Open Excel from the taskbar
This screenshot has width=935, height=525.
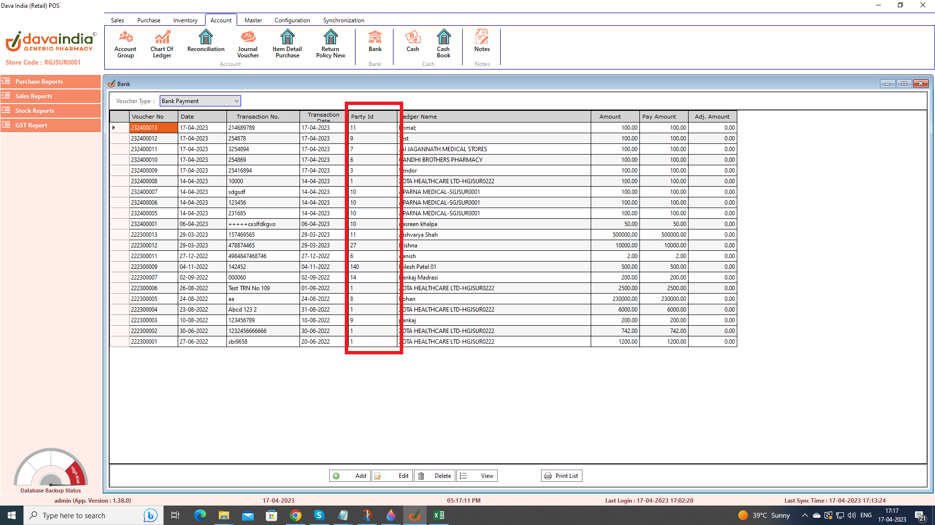tap(438, 515)
